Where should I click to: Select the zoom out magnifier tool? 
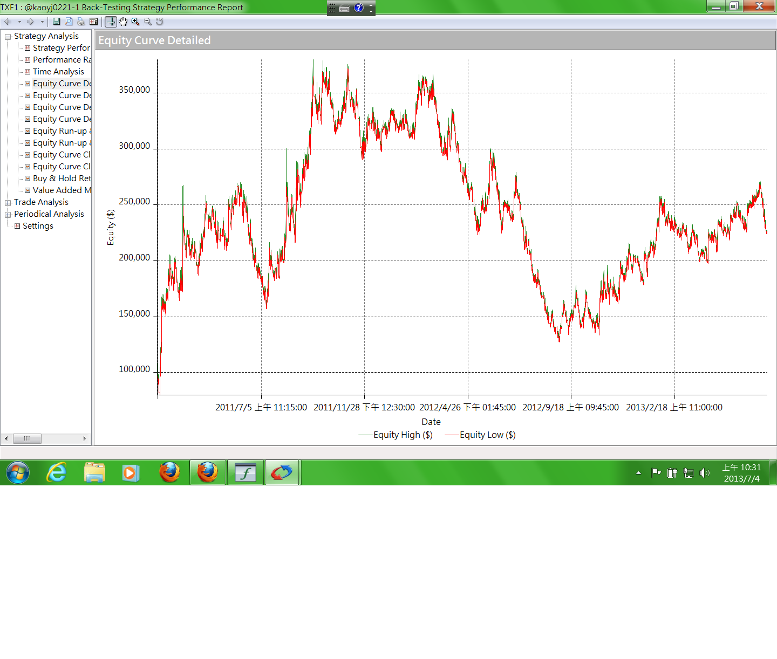coord(148,22)
